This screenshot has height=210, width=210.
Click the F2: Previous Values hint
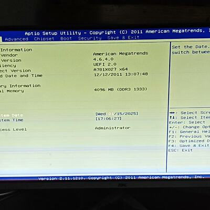[x=190, y=136]
